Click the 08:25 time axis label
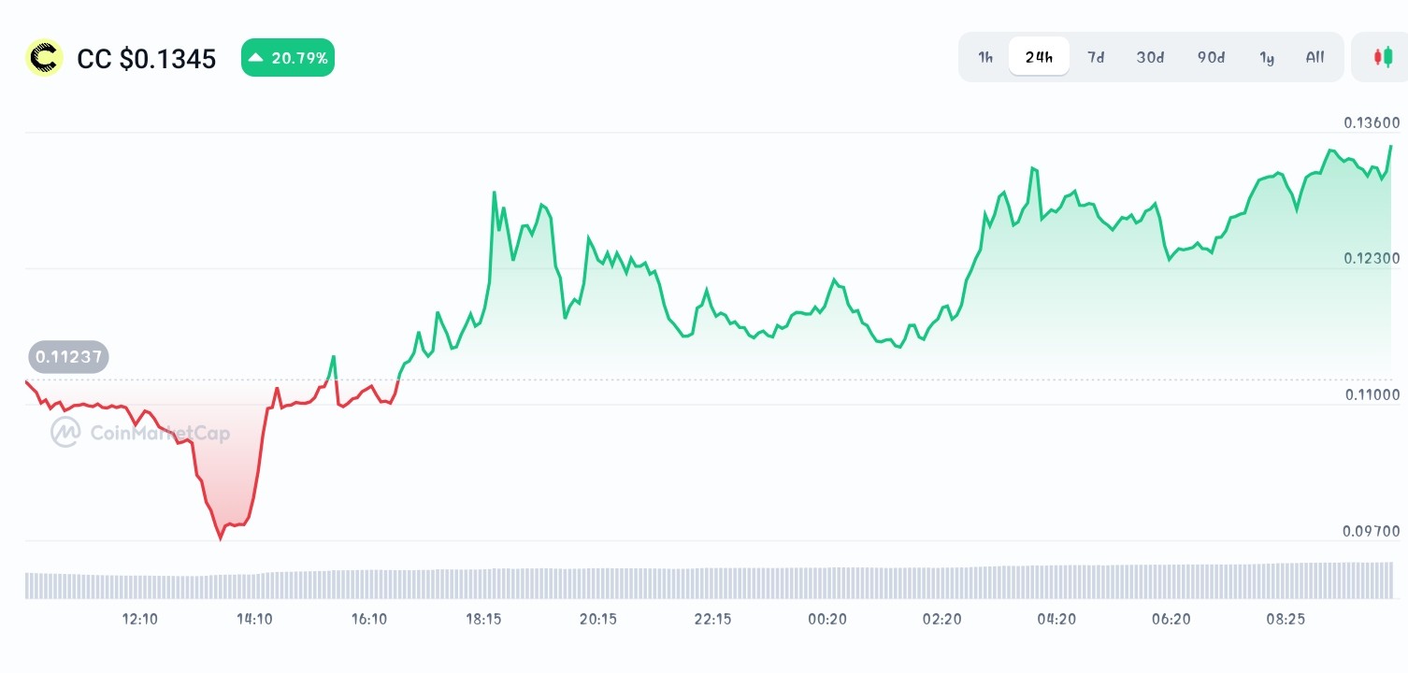 point(1286,619)
